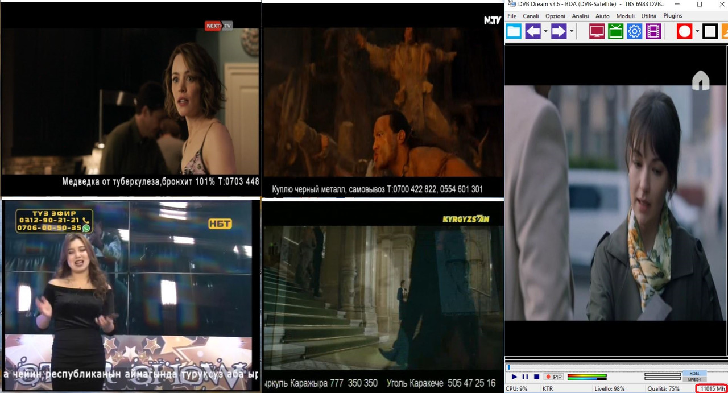Image resolution: width=728 pixels, height=393 pixels.
Task: Click the play button in DVB Dream
Action: pos(515,377)
